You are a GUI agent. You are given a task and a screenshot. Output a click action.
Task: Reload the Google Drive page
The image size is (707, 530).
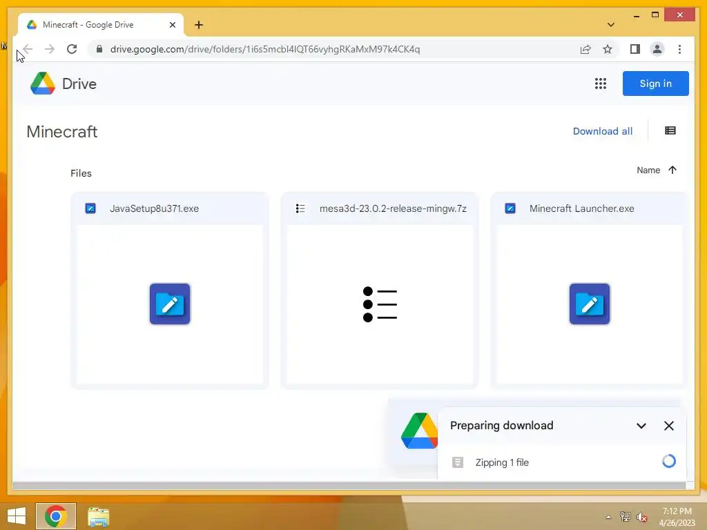point(72,49)
